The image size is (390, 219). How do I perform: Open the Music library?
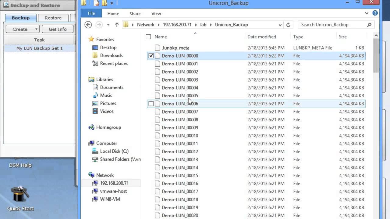106,95
